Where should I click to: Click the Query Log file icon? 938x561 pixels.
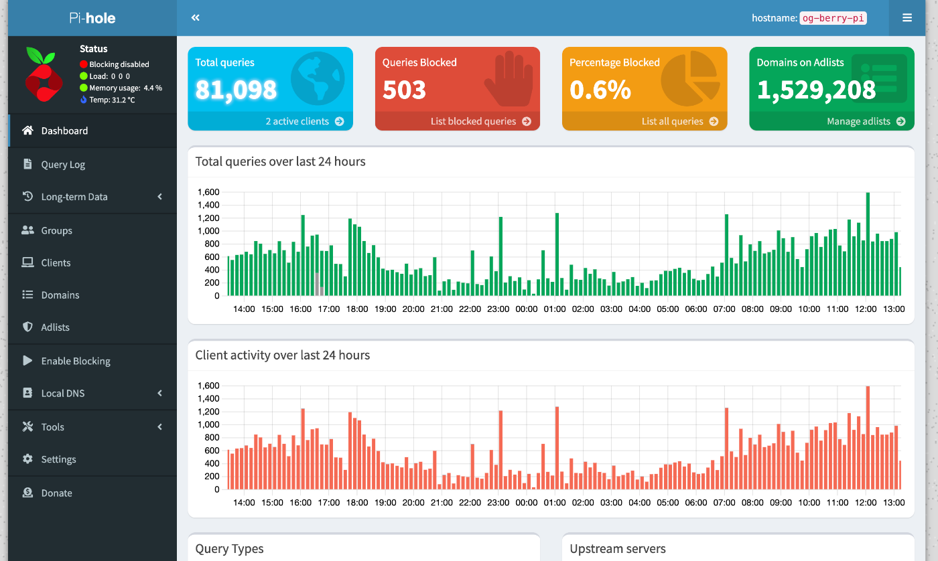pos(27,164)
